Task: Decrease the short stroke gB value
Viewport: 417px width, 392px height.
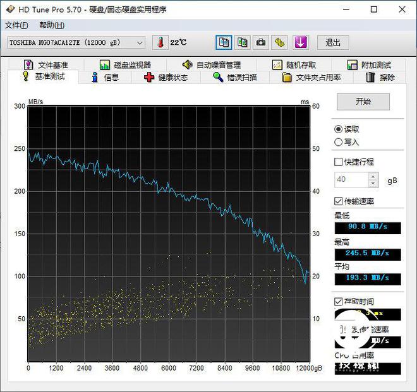Action: [373, 184]
